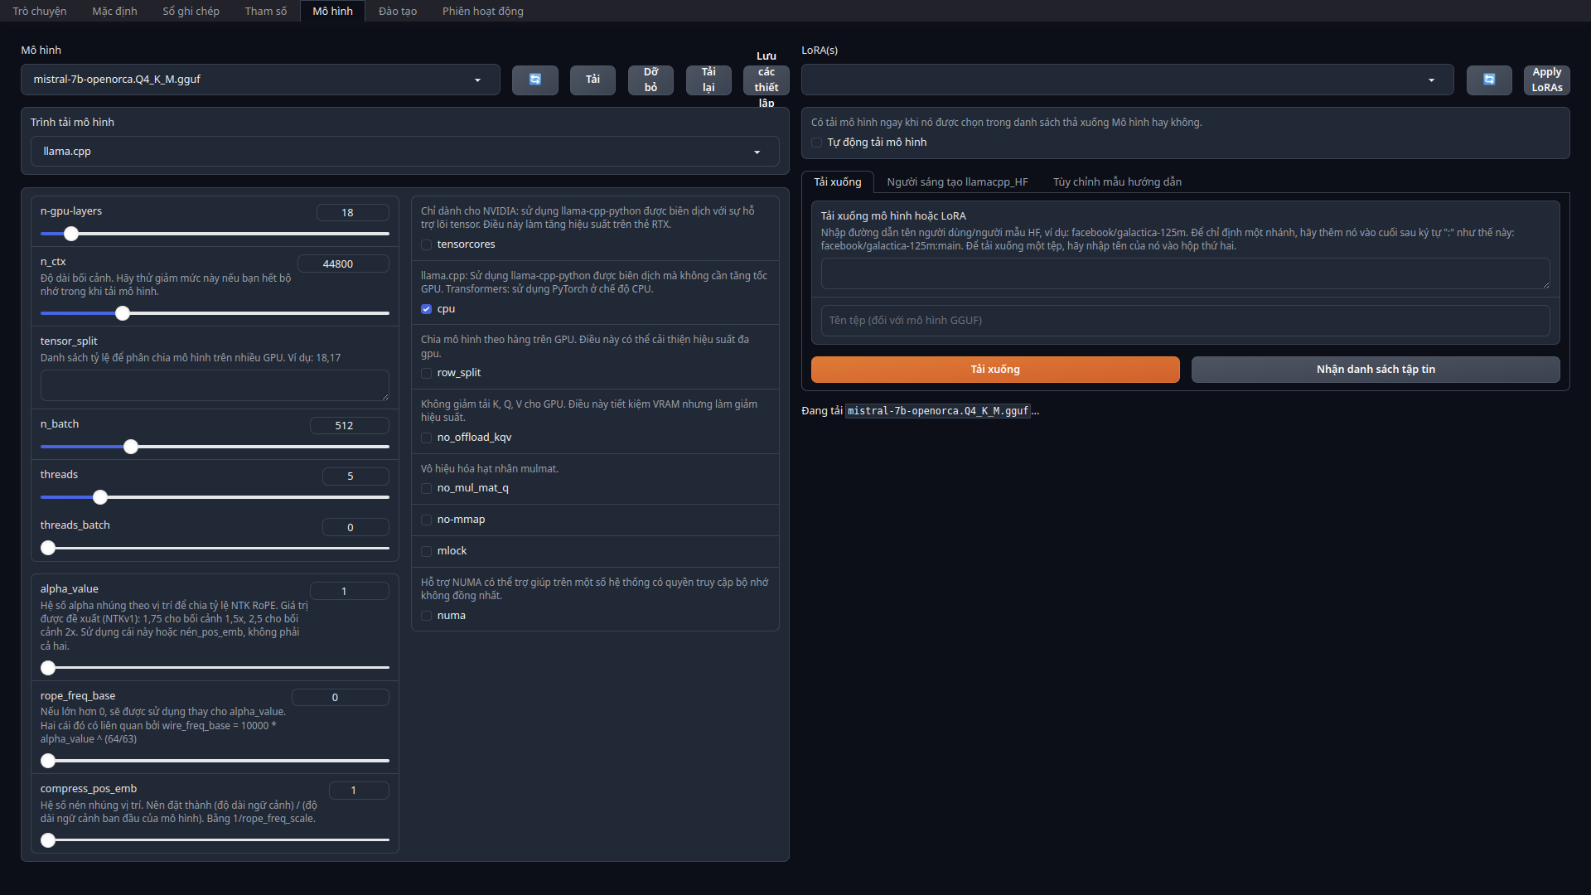The height and width of the screenshot is (895, 1591).
Task: Open the Mô hình model dropdown
Action: [259, 80]
